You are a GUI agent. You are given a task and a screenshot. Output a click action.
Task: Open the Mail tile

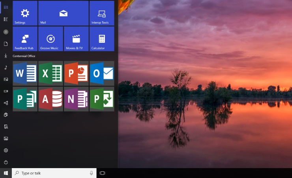(x=63, y=13)
